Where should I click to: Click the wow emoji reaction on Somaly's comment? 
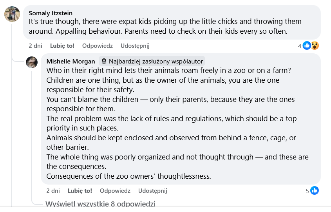pyautogui.click(x=315, y=46)
